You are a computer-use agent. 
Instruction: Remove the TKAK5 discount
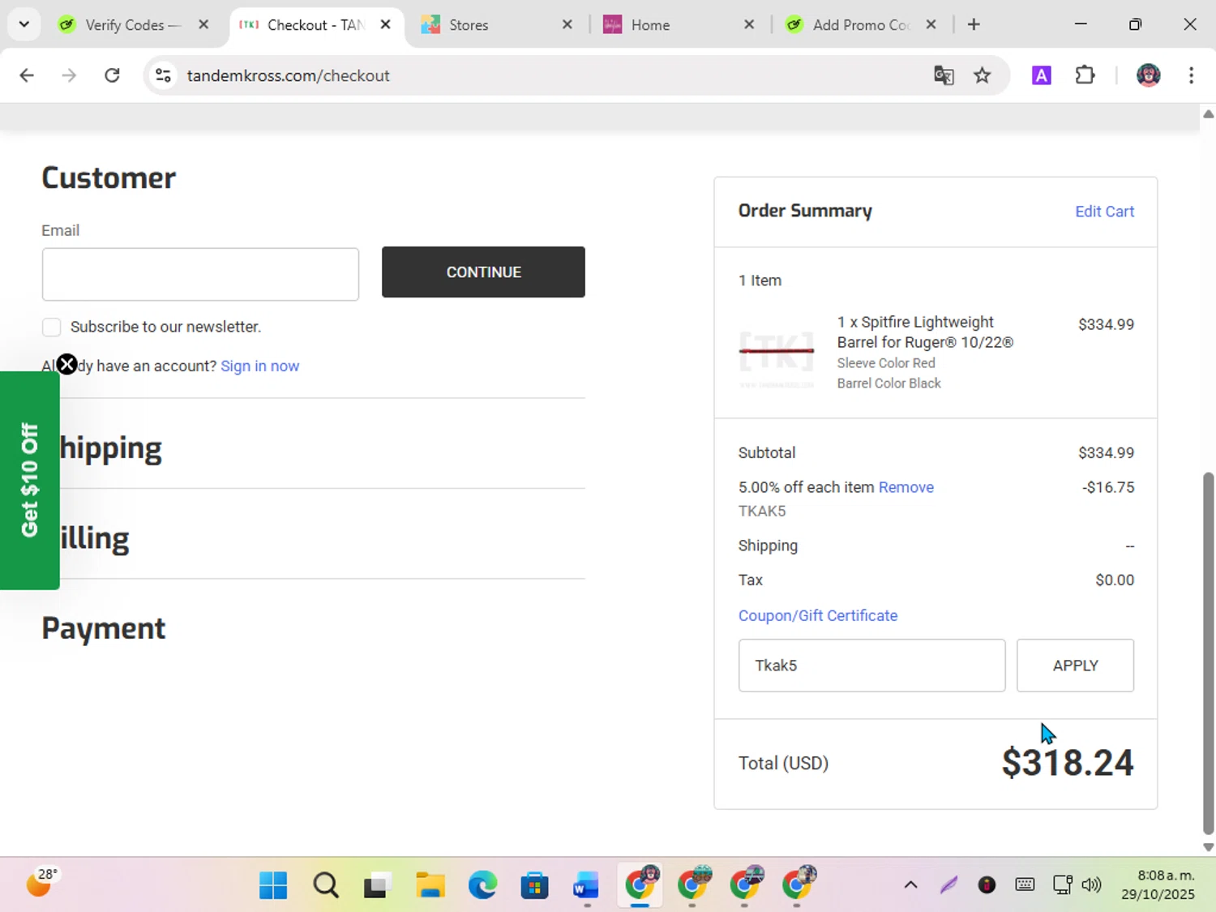[906, 487]
